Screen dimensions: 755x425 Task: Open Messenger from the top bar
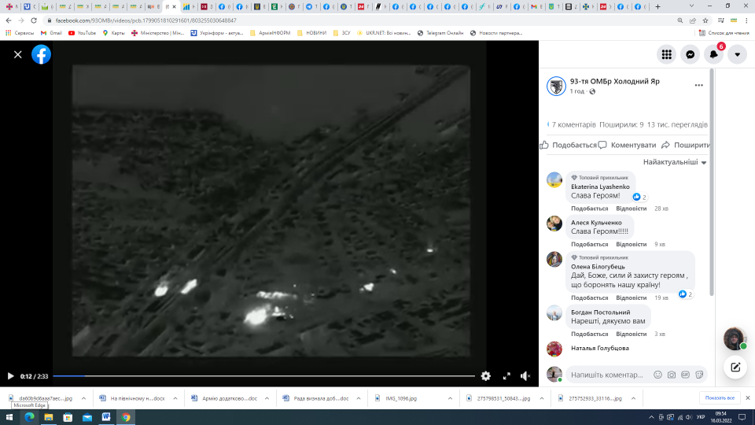[x=690, y=54]
